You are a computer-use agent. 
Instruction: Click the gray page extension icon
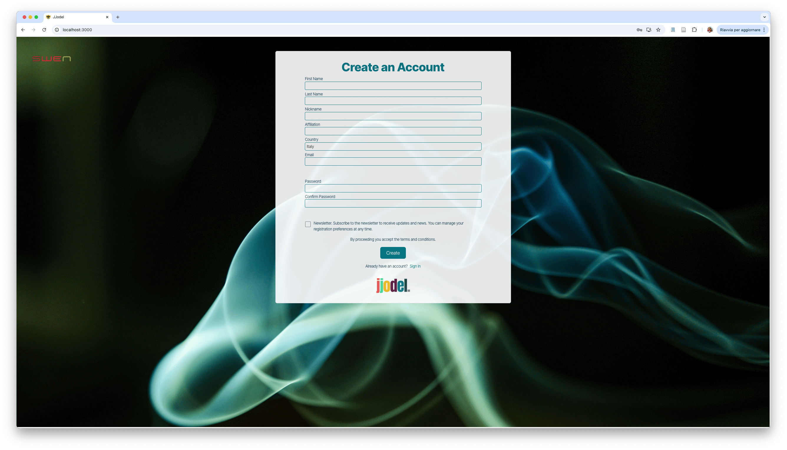pyautogui.click(x=684, y=30)
